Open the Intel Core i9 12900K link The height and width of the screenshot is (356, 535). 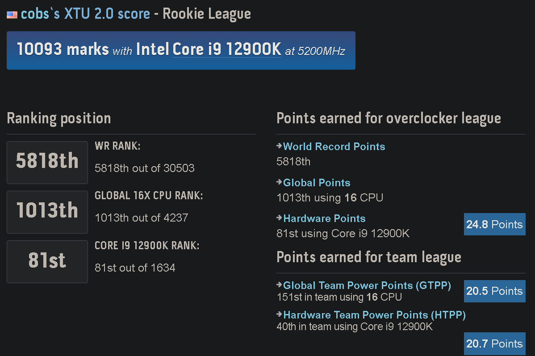pyautogui.click(x=209, y=49)
